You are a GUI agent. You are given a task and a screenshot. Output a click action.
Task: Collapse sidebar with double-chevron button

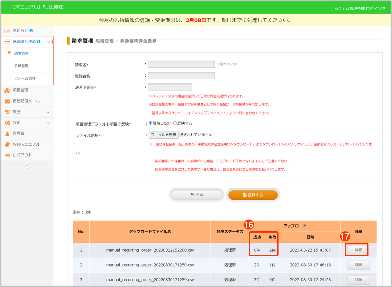coord(27,166)
